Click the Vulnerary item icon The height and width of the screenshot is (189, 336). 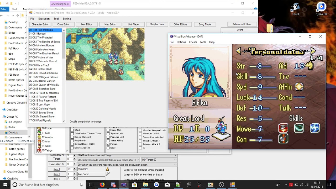pos(107,169)
